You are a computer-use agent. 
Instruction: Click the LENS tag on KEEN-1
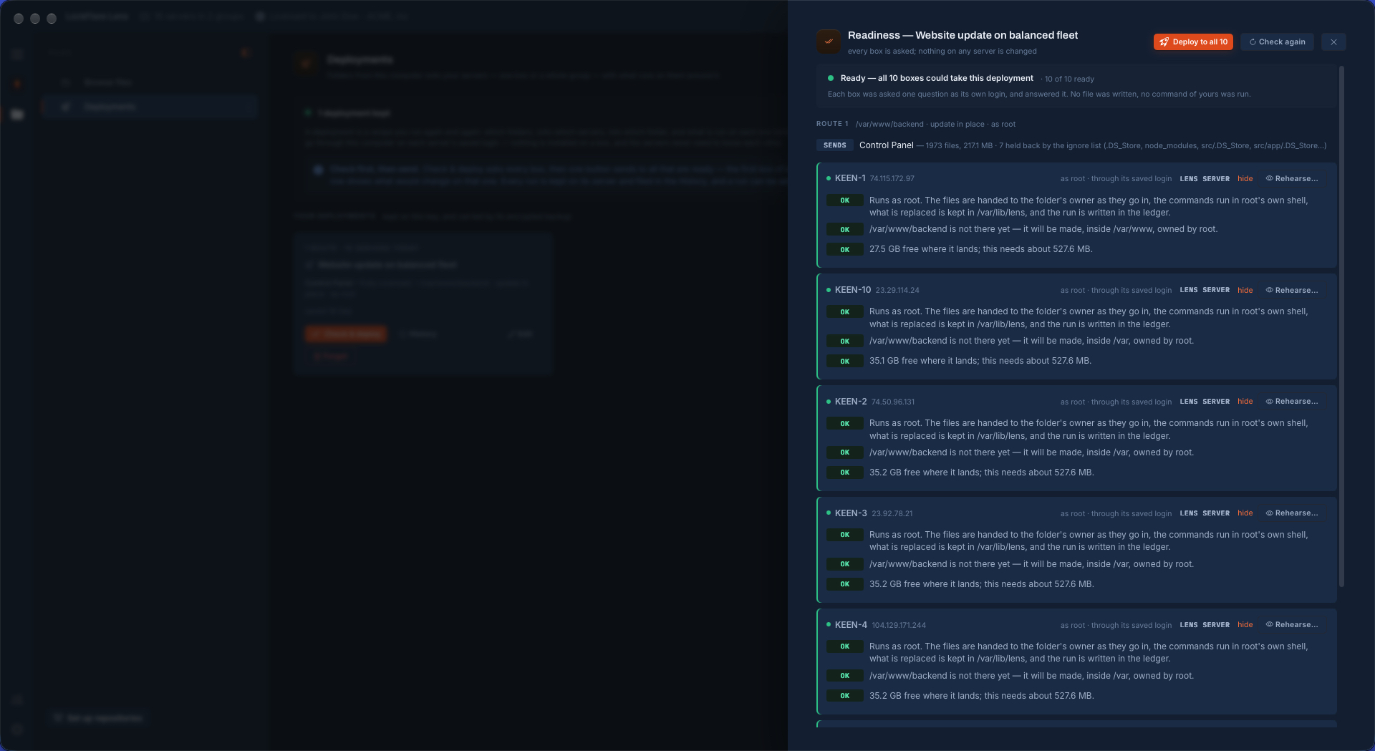tap(1189, 179)
